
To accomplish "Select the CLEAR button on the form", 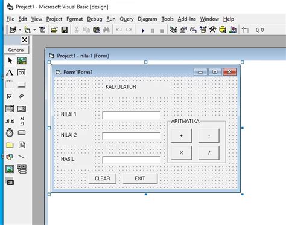I will click(103, 178).
